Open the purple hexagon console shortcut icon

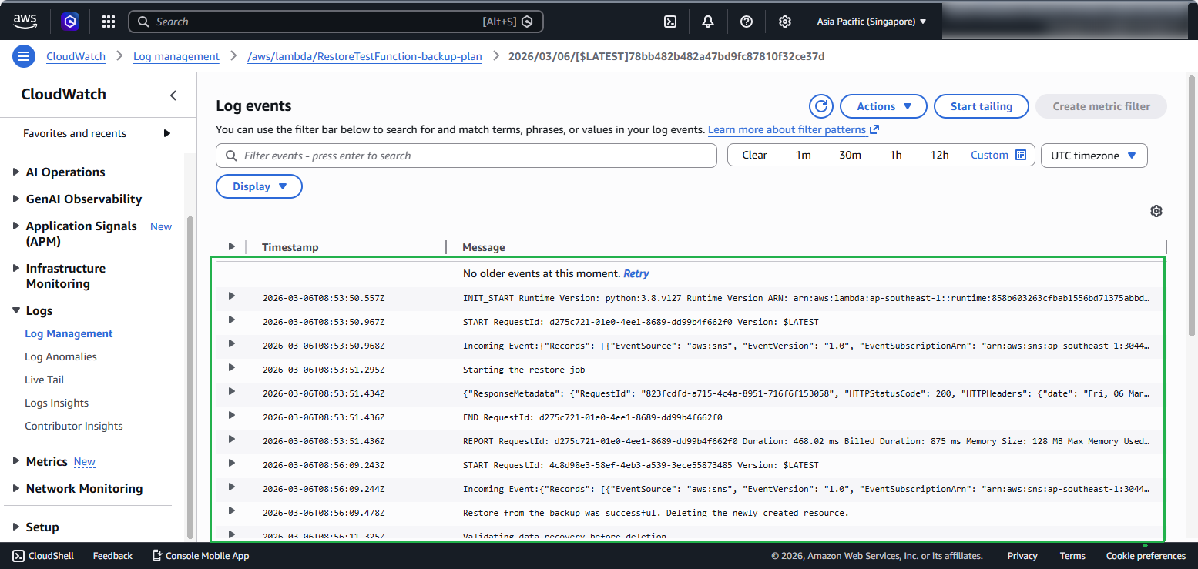(71, 22)
